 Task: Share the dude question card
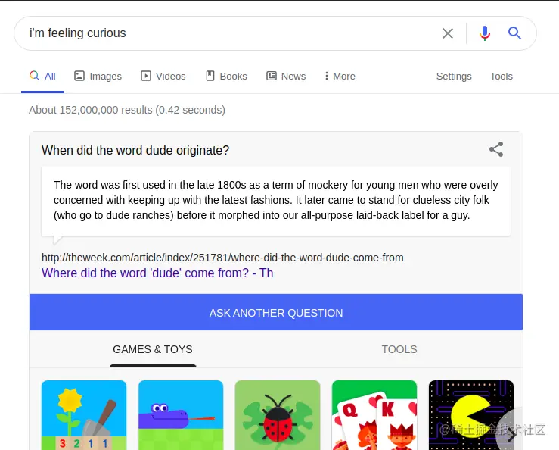tap(496, 149)
